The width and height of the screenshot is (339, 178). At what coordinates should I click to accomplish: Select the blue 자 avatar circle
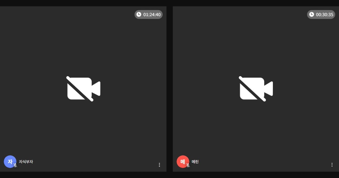[x=10, y=162]
